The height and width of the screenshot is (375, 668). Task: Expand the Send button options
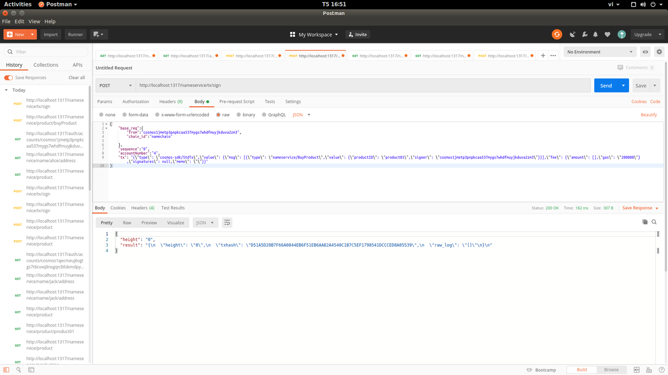click(x=623, y=85)
